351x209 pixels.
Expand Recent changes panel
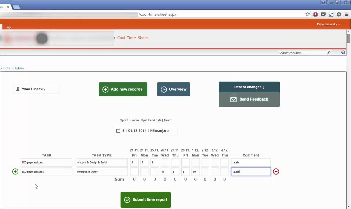point(249,87)
